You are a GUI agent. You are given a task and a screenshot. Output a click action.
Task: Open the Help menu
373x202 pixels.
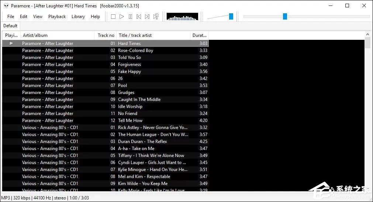point(95,17)
